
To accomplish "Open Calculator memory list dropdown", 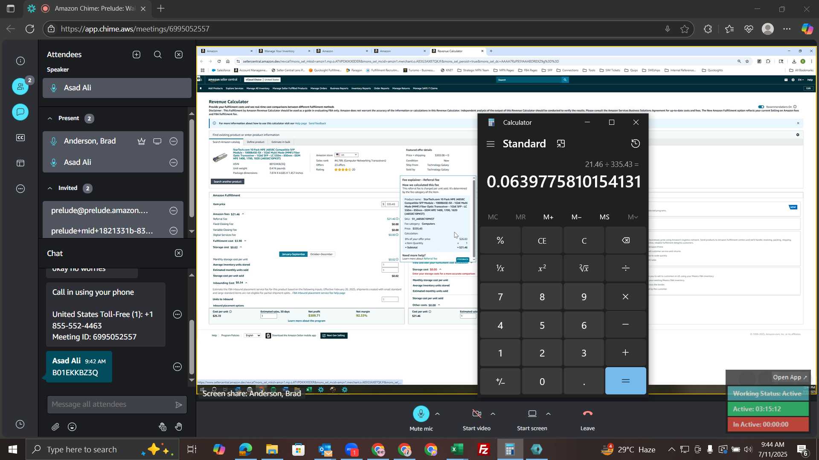I will (x=633, y=217).
